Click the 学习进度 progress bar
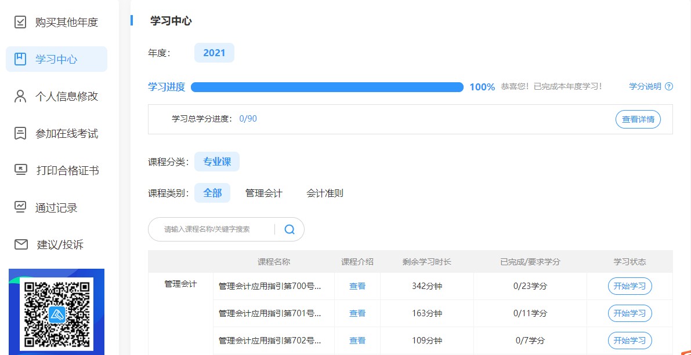The image size is (691, 355). (x=327, y=87)
